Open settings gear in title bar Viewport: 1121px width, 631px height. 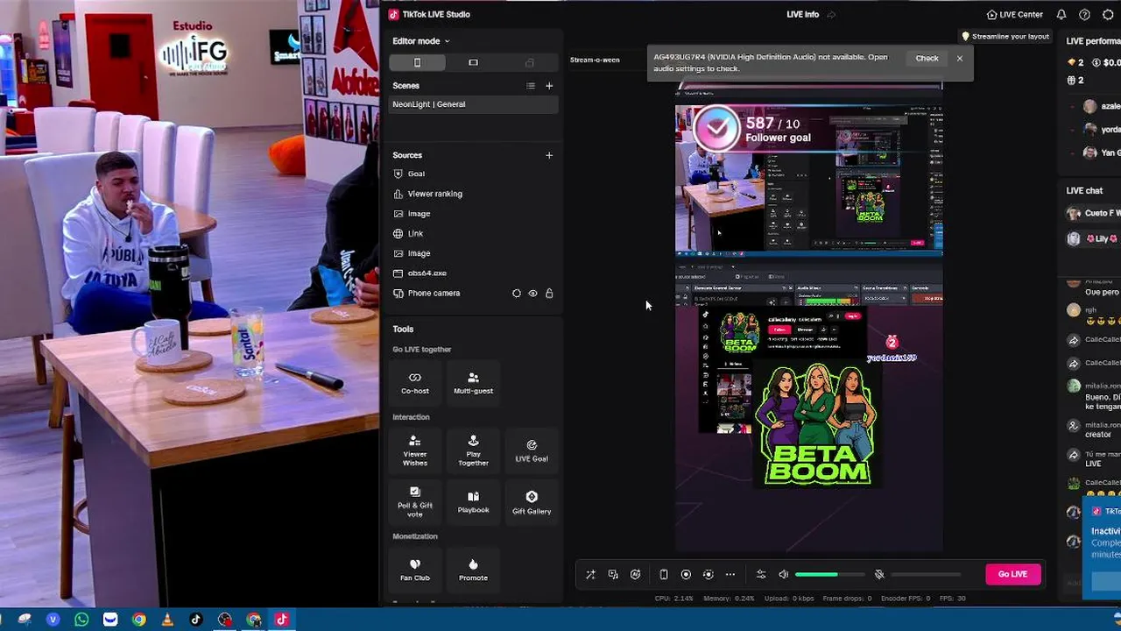click(1108, 14)
